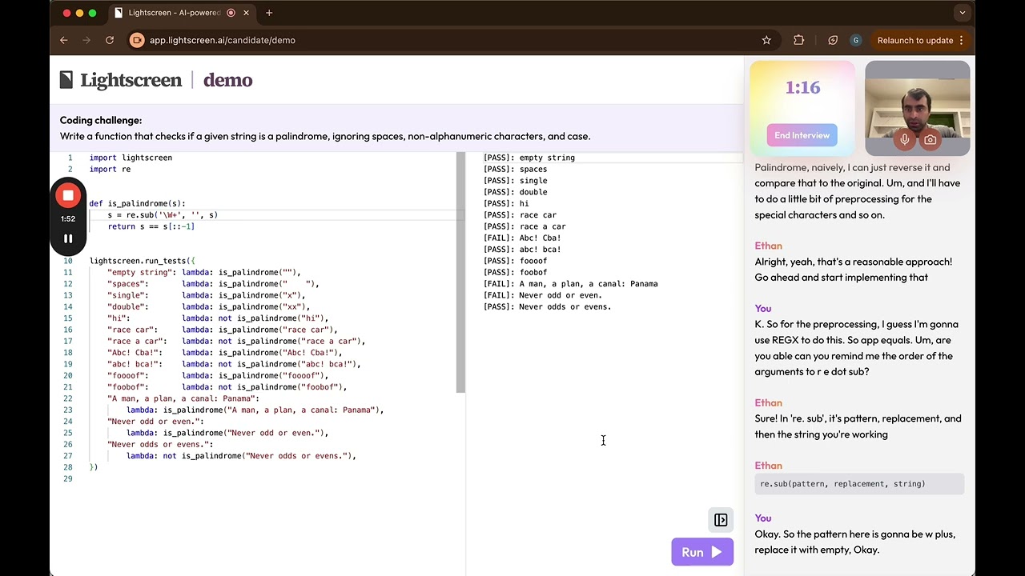The image size is (1025, 576).
Task: Click the energy saver leaf icon
Action: tap(833, 40)
